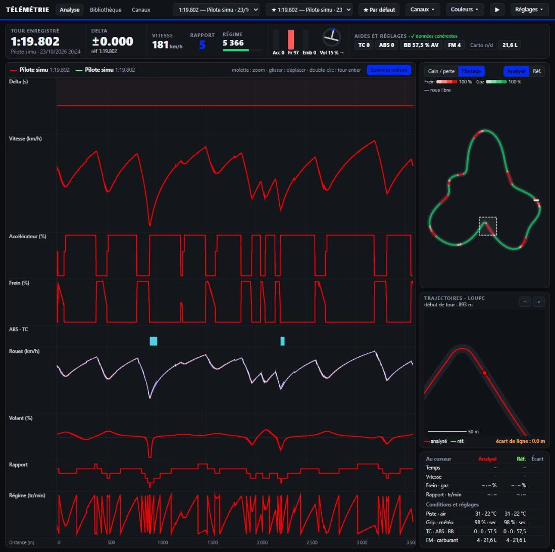Apply the Par défaut layout
Screen dimensions: 555x552
379,10
